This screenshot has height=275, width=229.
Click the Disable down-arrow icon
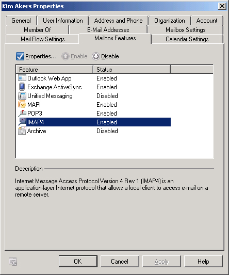point(96,56)
